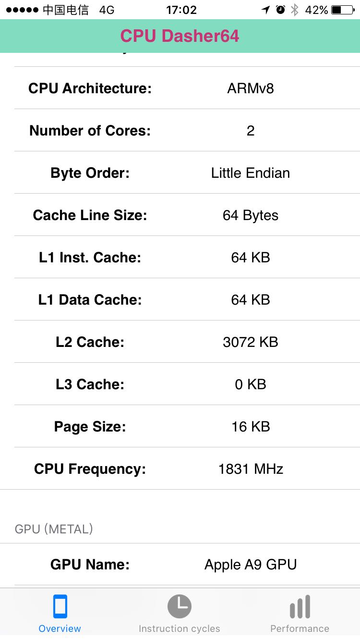Select the L2 Cache row
This screenshot has width=360, height=641.
tap(180, 342)
